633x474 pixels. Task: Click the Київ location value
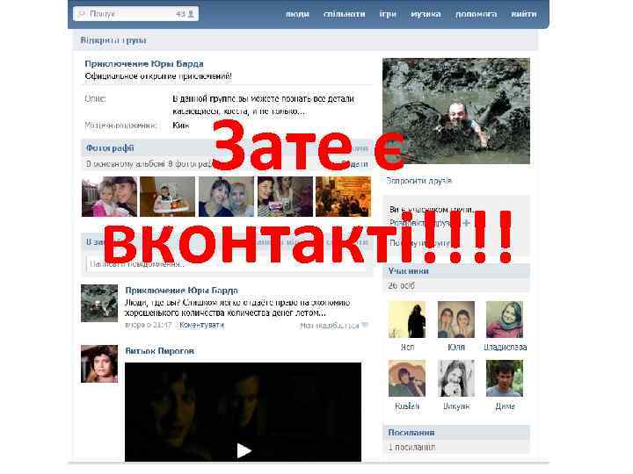(180, 126)
